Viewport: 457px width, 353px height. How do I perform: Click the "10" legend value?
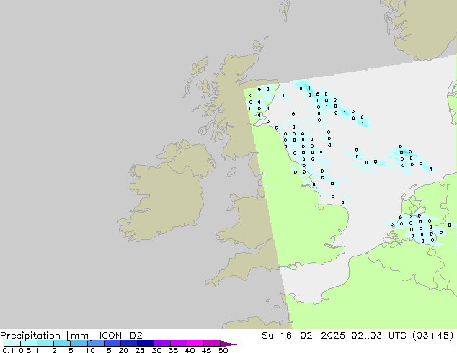[x=90, y=350]
